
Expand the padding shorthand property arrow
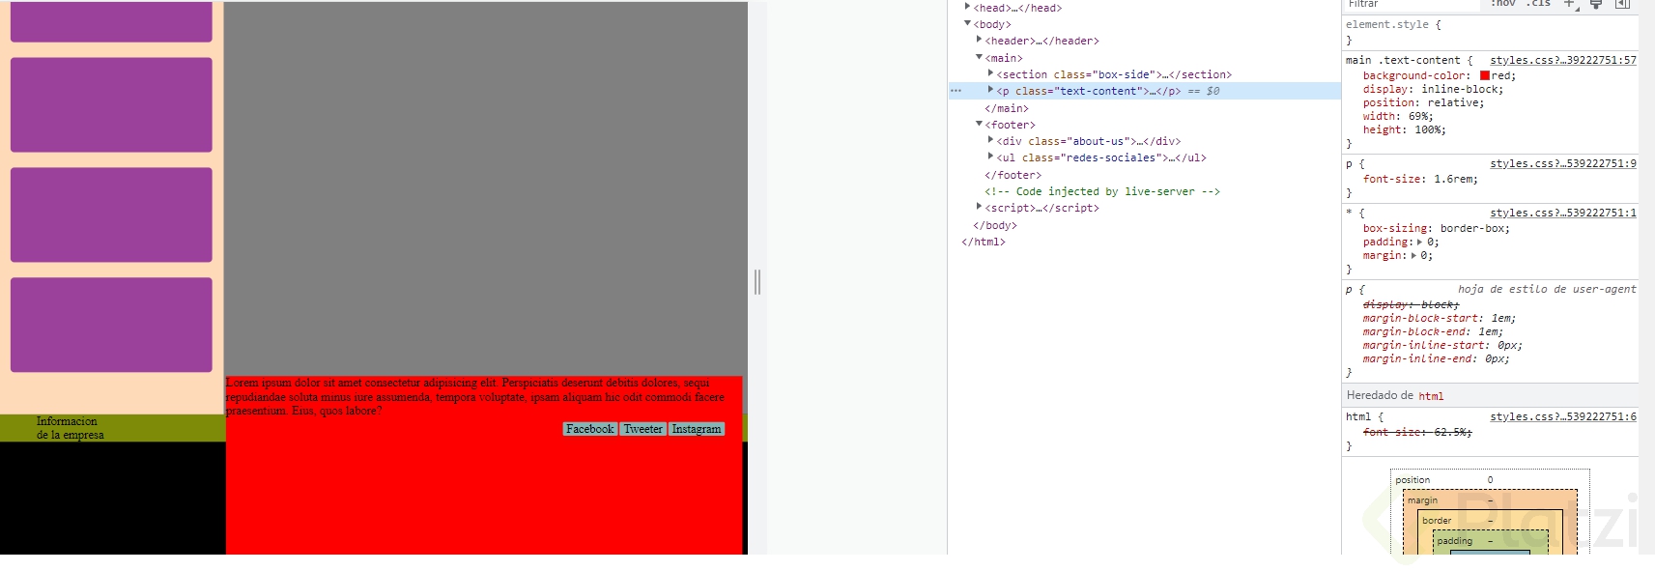tap(1419, 243)
